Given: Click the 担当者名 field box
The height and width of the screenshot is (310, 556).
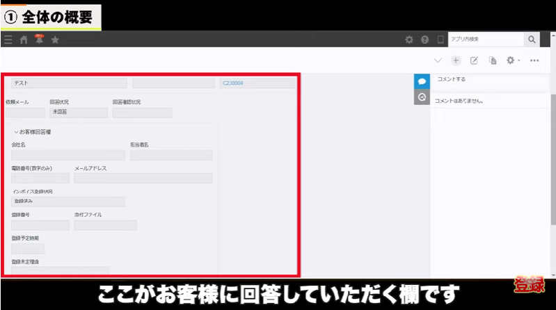Looking at the screenshot, I should (171, 155).
